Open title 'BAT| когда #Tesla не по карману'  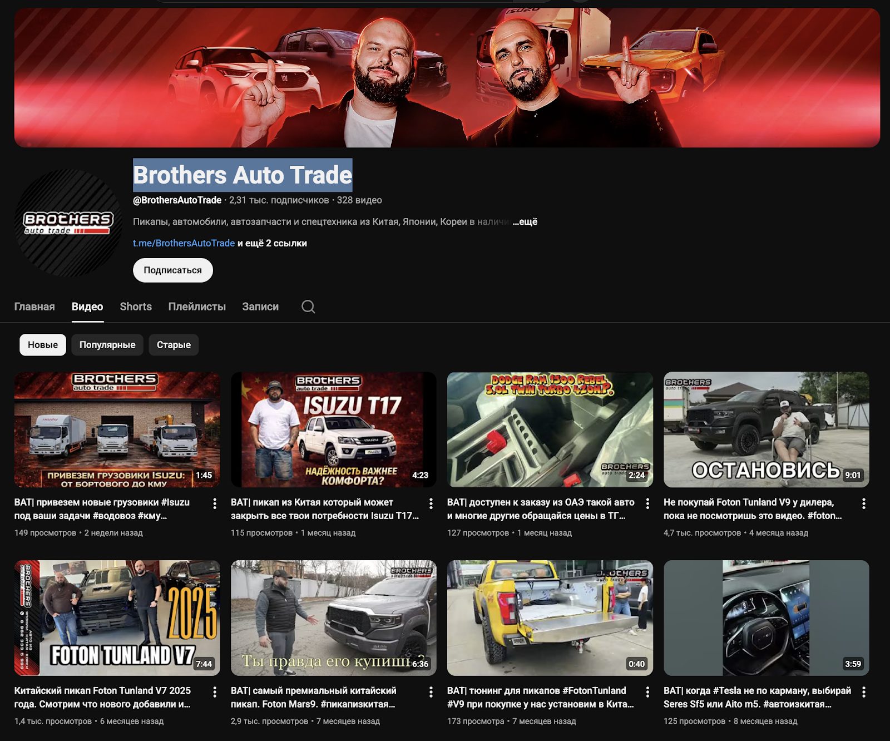pyautogui.click(x=757, y=698)
